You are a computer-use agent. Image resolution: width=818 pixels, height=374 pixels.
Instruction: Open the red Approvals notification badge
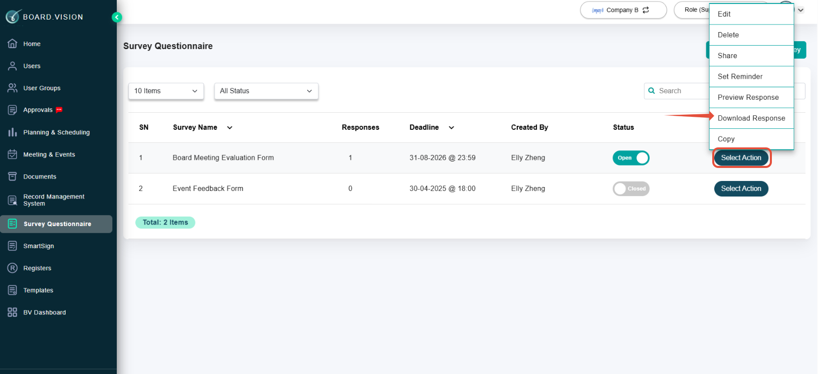[x=59, y=110]
